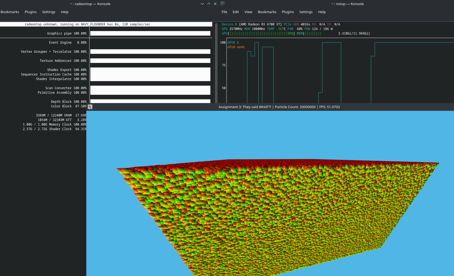Open Plugins menu in nvtop Konsole window
The width and height of the screenshot is (454, 276).
(x=288, y=12)
